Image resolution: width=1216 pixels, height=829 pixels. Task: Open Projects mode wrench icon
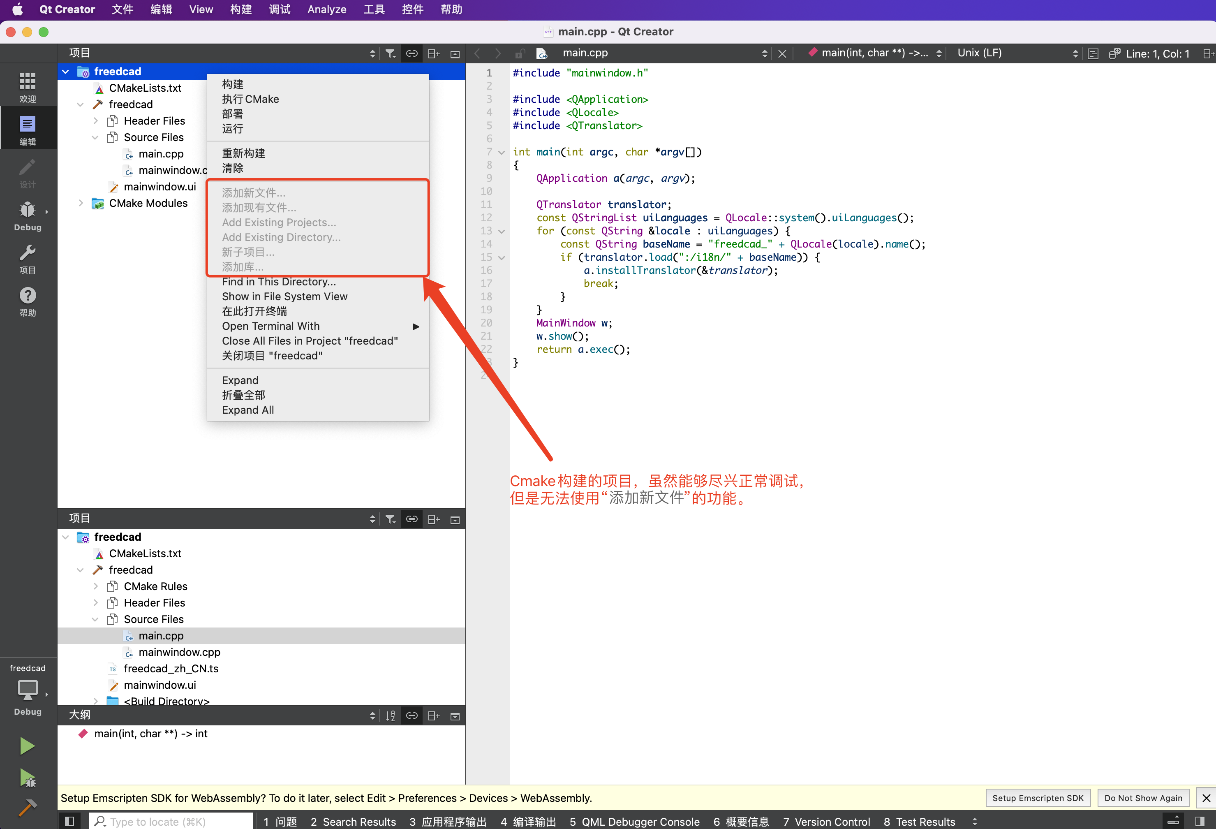(27, 258)
